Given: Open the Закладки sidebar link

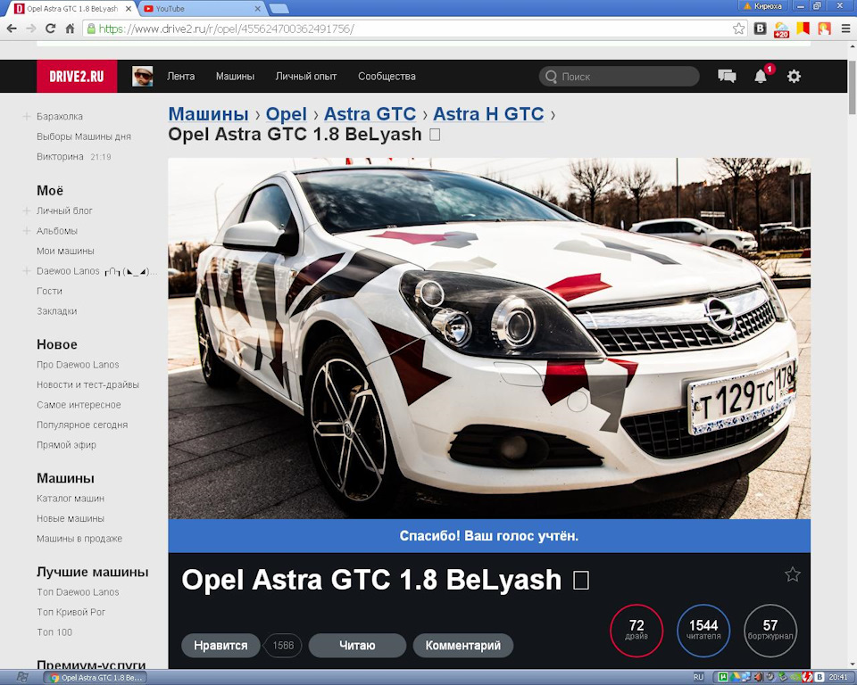Looking at the screenshot, I should click(x=57, y=311).
